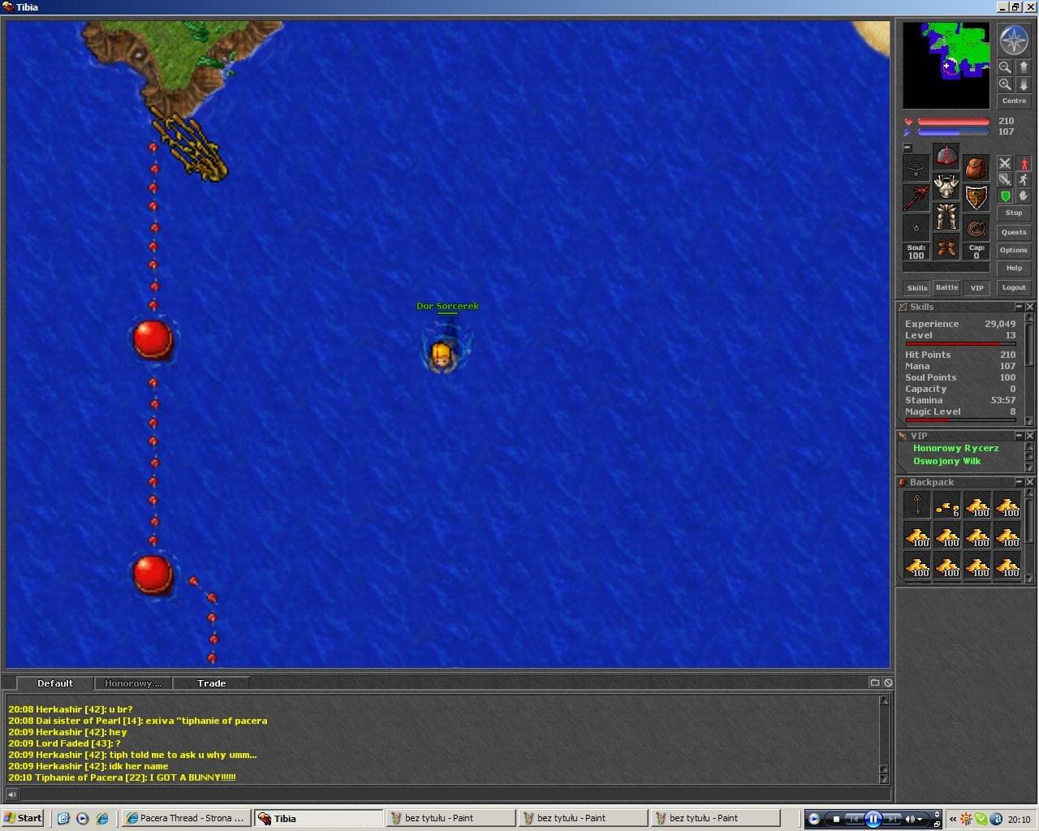Enable offensive fight mode crossed swords
The height and width of the screenshot is (831, 1039).
coord(1005,163)
